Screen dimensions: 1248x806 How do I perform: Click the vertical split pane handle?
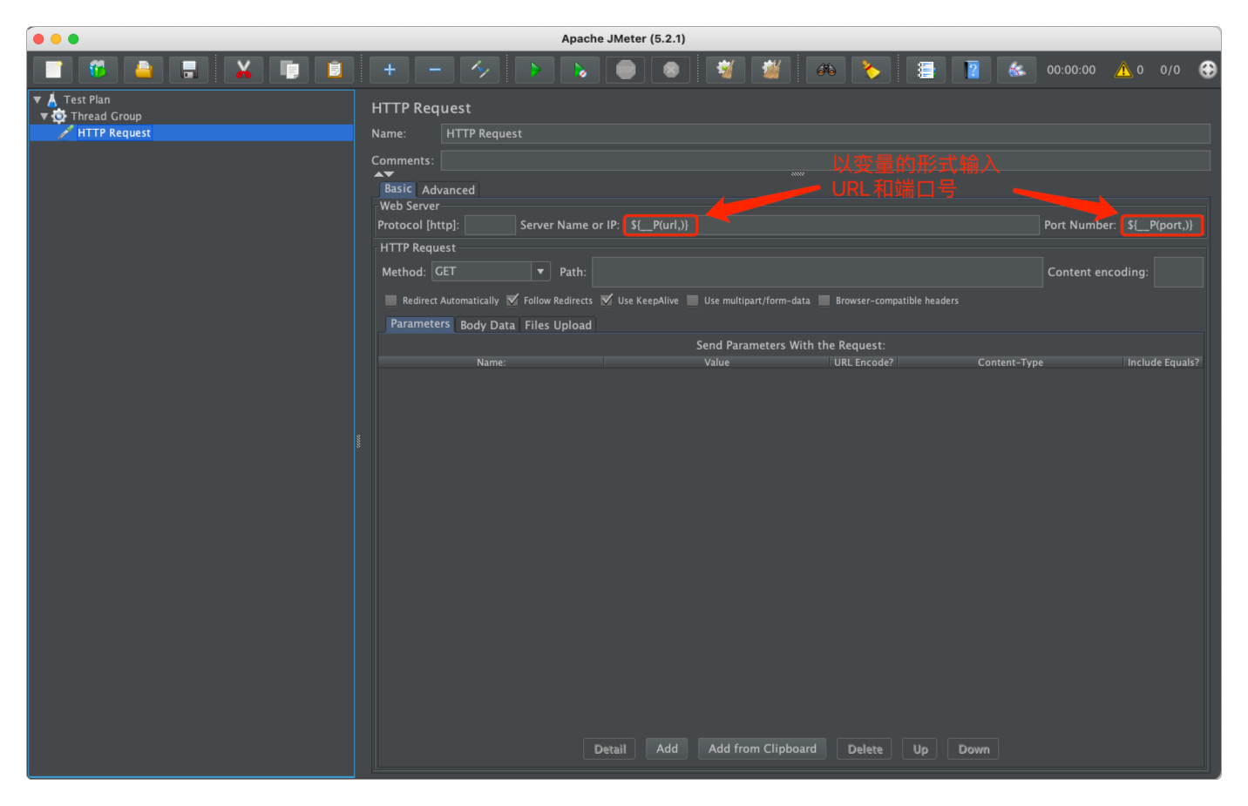pos(358,441)
